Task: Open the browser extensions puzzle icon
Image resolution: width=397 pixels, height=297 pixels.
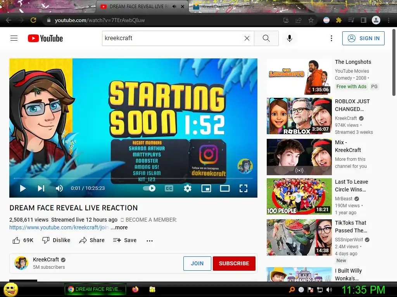Action: (x=339, y=20)
